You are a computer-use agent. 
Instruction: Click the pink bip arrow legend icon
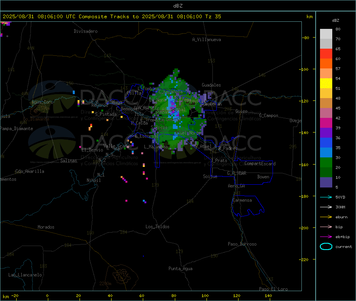pos(326,227)
